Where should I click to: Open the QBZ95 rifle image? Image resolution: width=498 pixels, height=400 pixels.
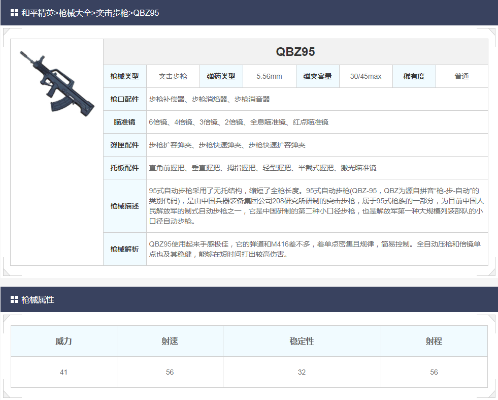coord(57,84)
